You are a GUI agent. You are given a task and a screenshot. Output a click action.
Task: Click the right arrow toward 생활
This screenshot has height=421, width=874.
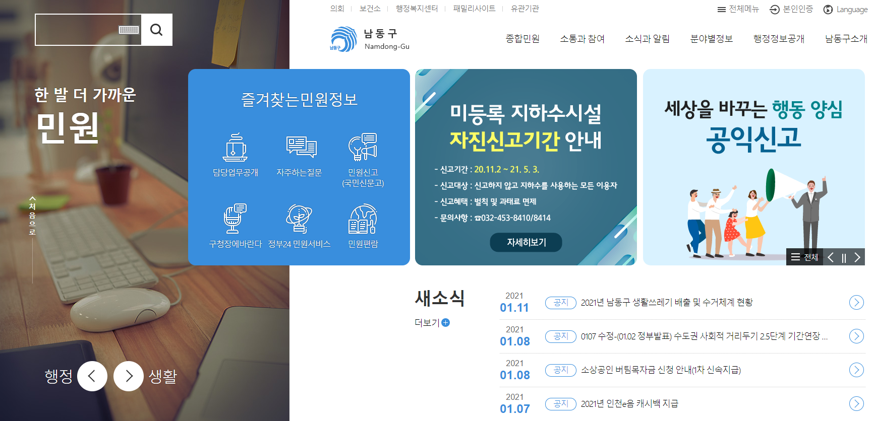[129, 376]
